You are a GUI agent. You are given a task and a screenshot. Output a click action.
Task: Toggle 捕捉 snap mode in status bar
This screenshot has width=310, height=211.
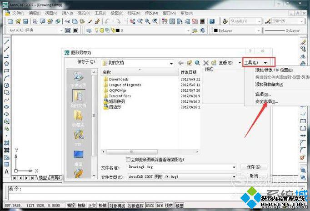71,206
